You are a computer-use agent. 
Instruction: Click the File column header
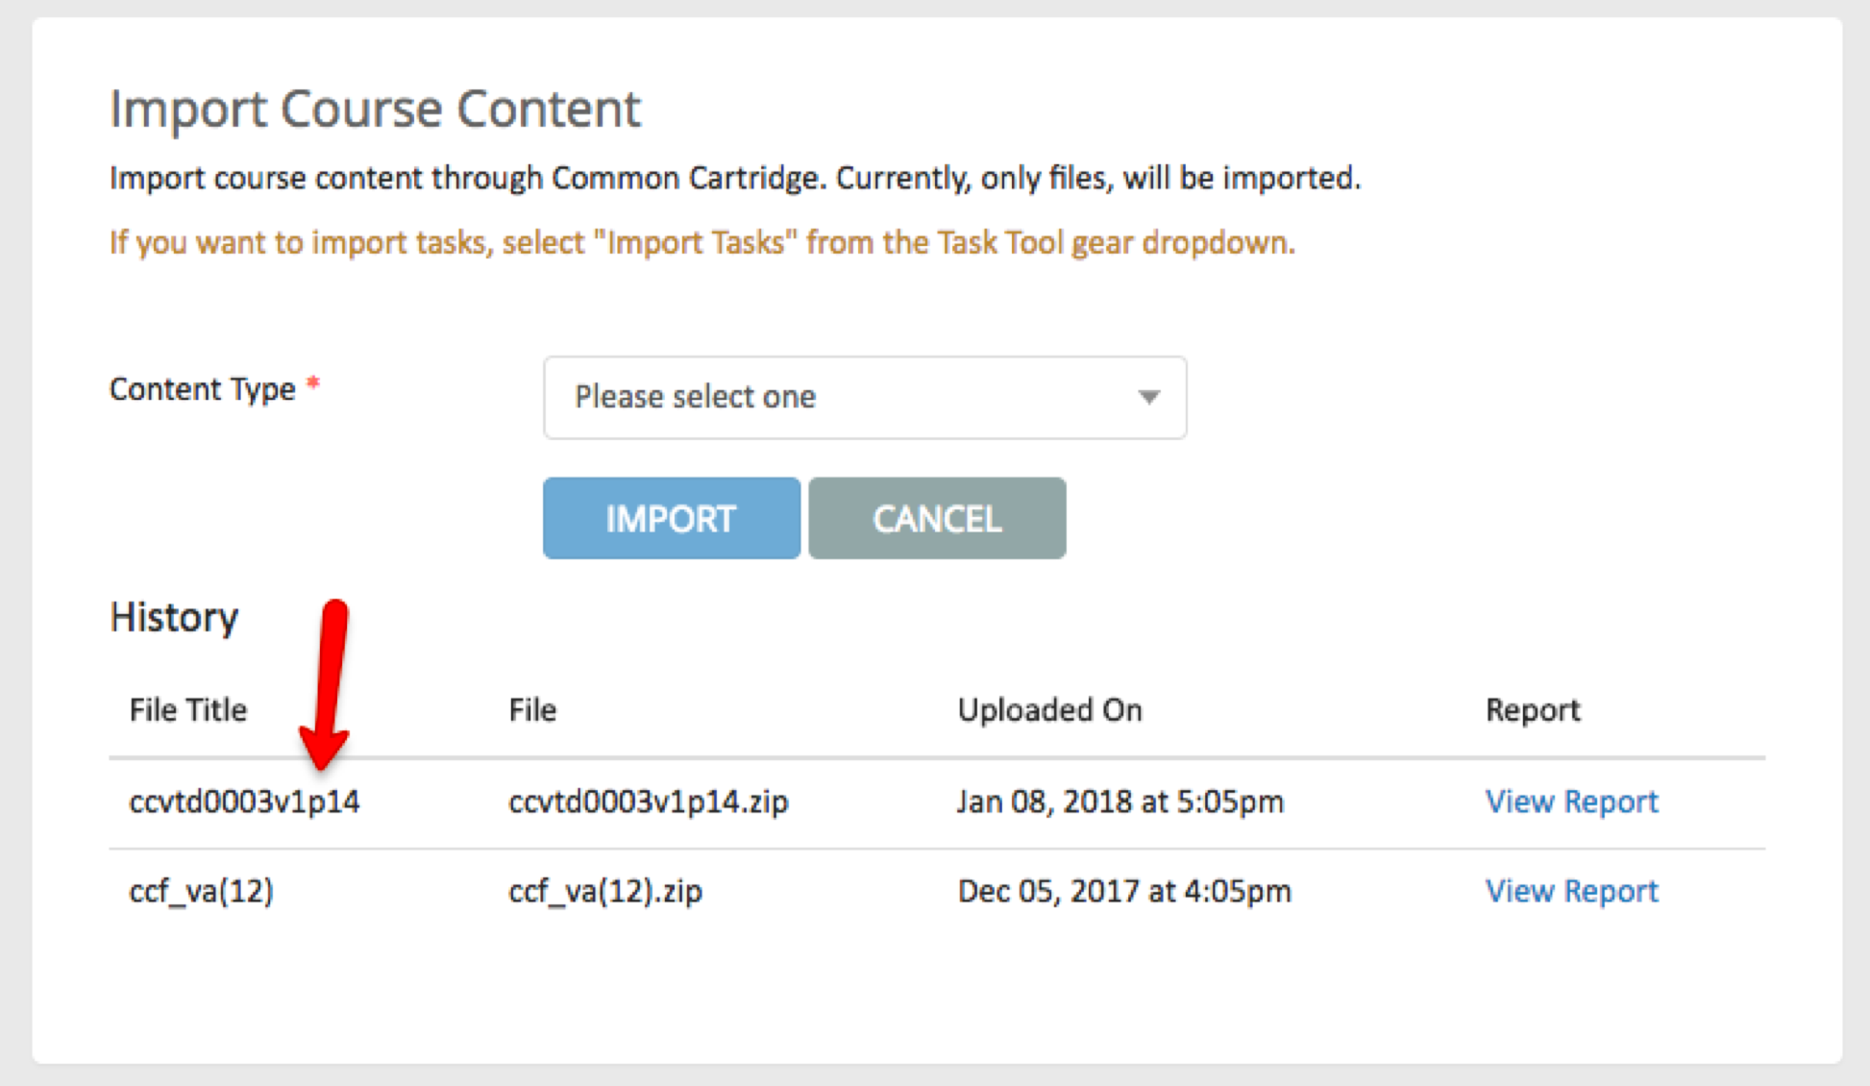(532, 709)
